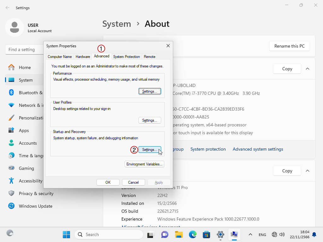This screenshot has width=323, height=242.
Task: Open Accessibility via its sidebar icon
Action: (x=11, y=181)
